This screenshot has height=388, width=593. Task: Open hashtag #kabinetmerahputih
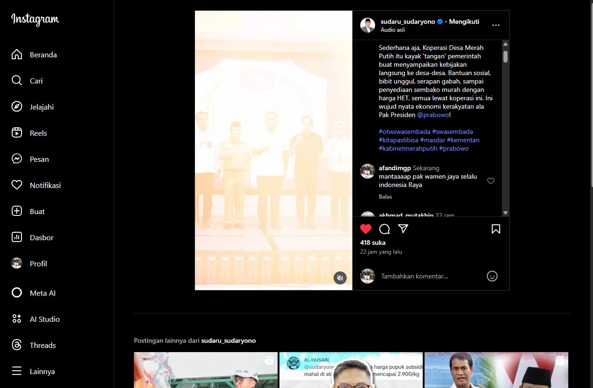[408, 148]
